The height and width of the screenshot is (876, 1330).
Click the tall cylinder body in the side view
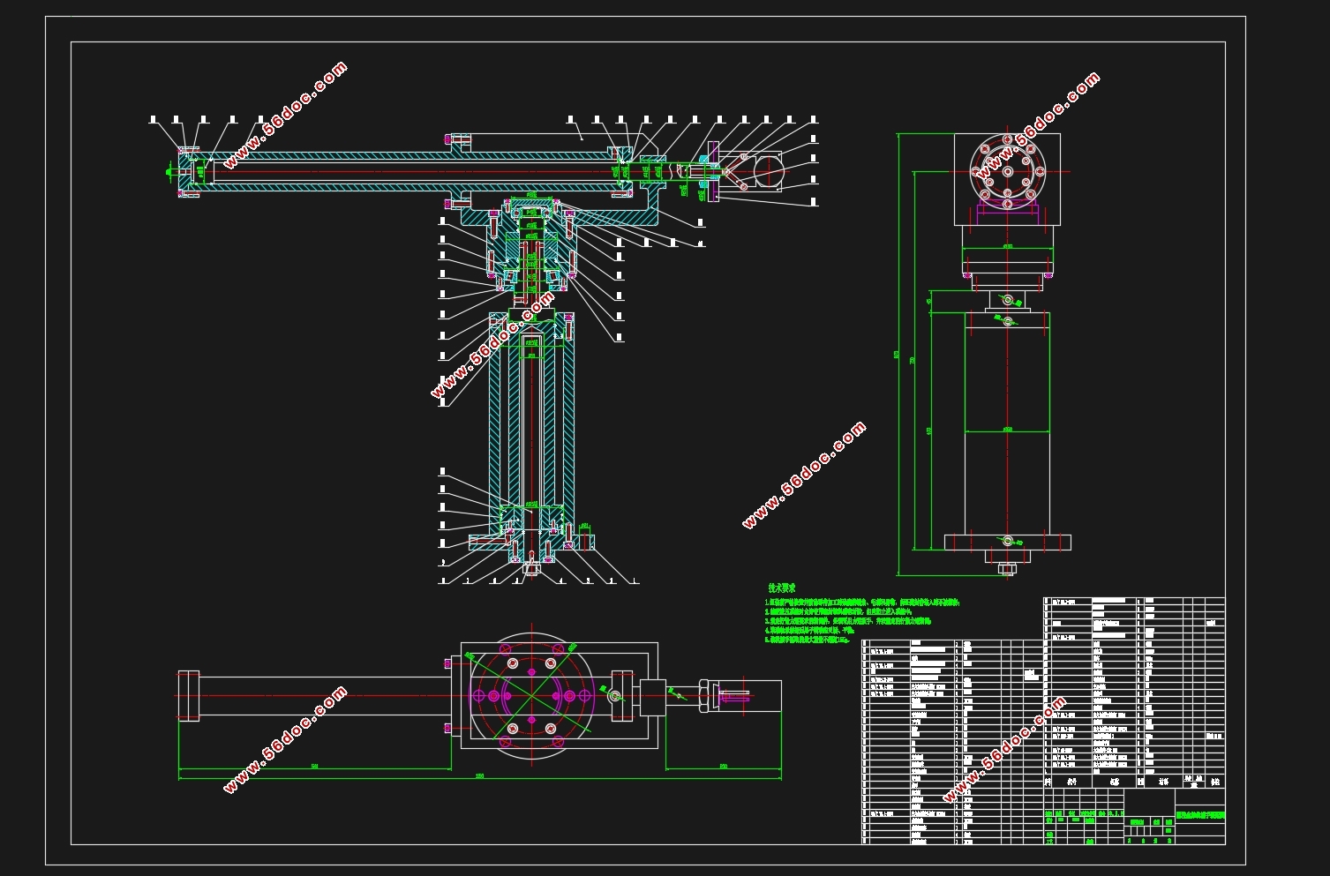pyautogui.click(x=1007, y=423)
